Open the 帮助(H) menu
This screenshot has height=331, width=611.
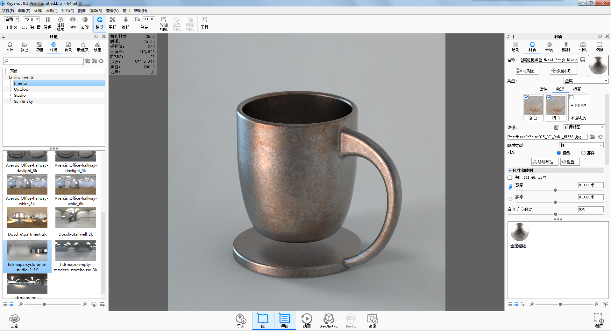140,11
